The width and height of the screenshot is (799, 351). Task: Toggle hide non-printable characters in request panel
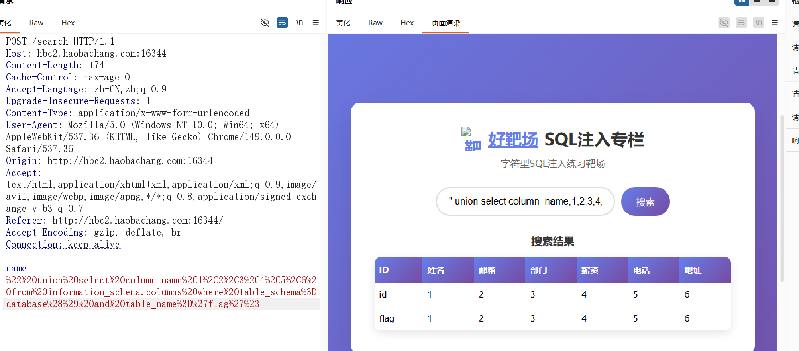pos(265,23)
